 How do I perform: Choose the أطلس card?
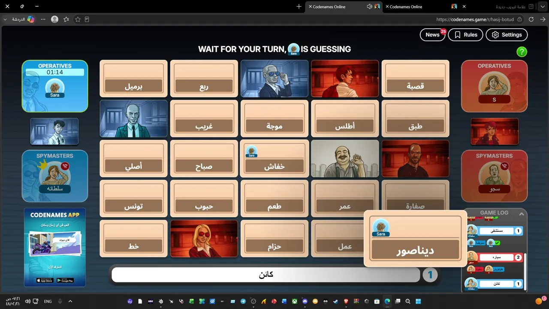[x=345, y=118]
